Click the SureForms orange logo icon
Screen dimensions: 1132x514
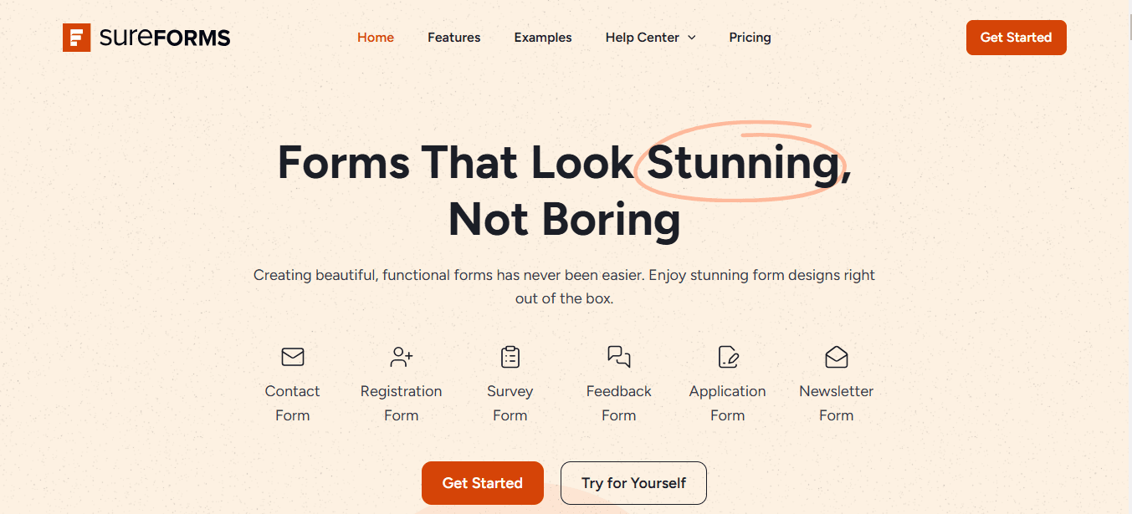coord(76,38)
